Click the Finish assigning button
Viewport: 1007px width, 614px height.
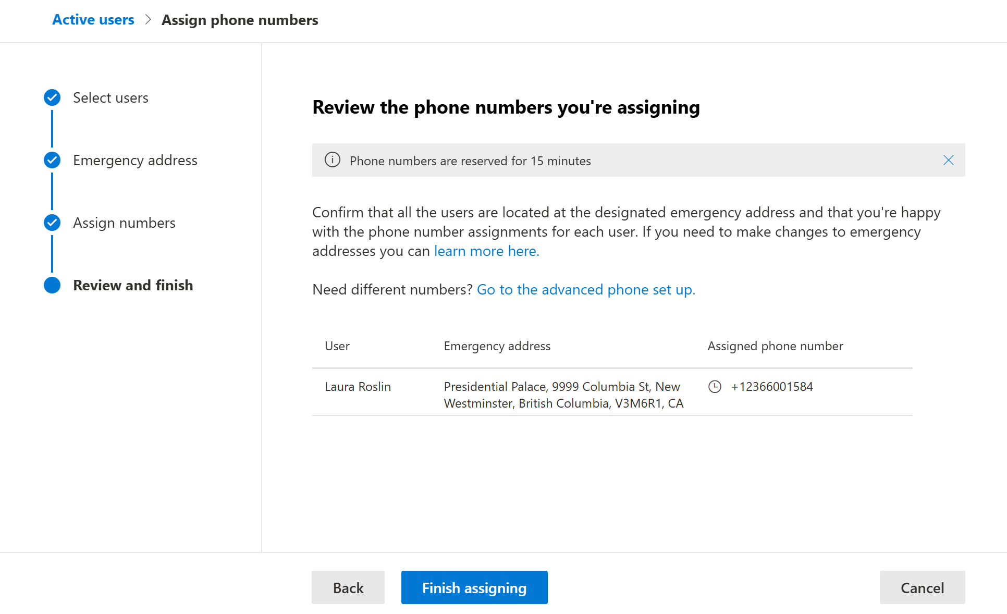[x=474, y=588]
